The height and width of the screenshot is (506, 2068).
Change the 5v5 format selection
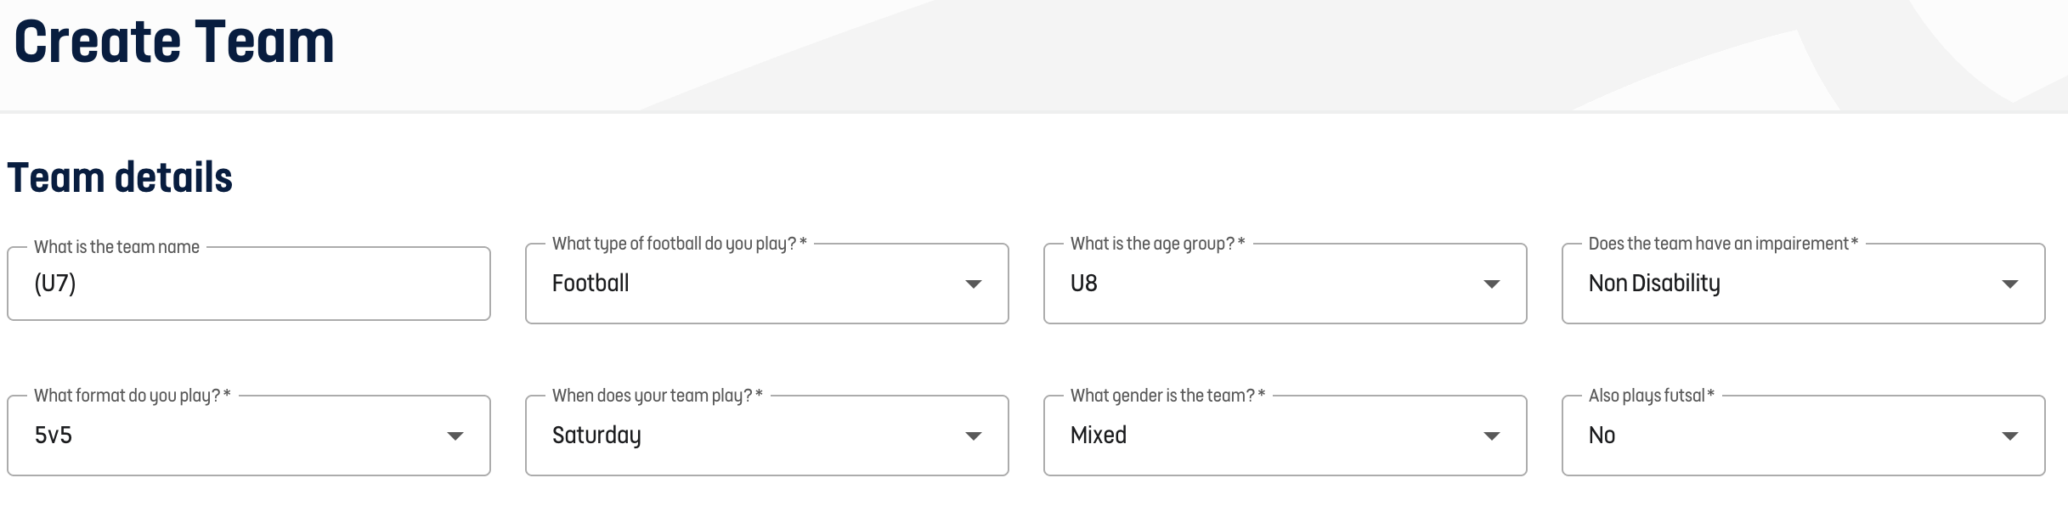pos(249,436)
